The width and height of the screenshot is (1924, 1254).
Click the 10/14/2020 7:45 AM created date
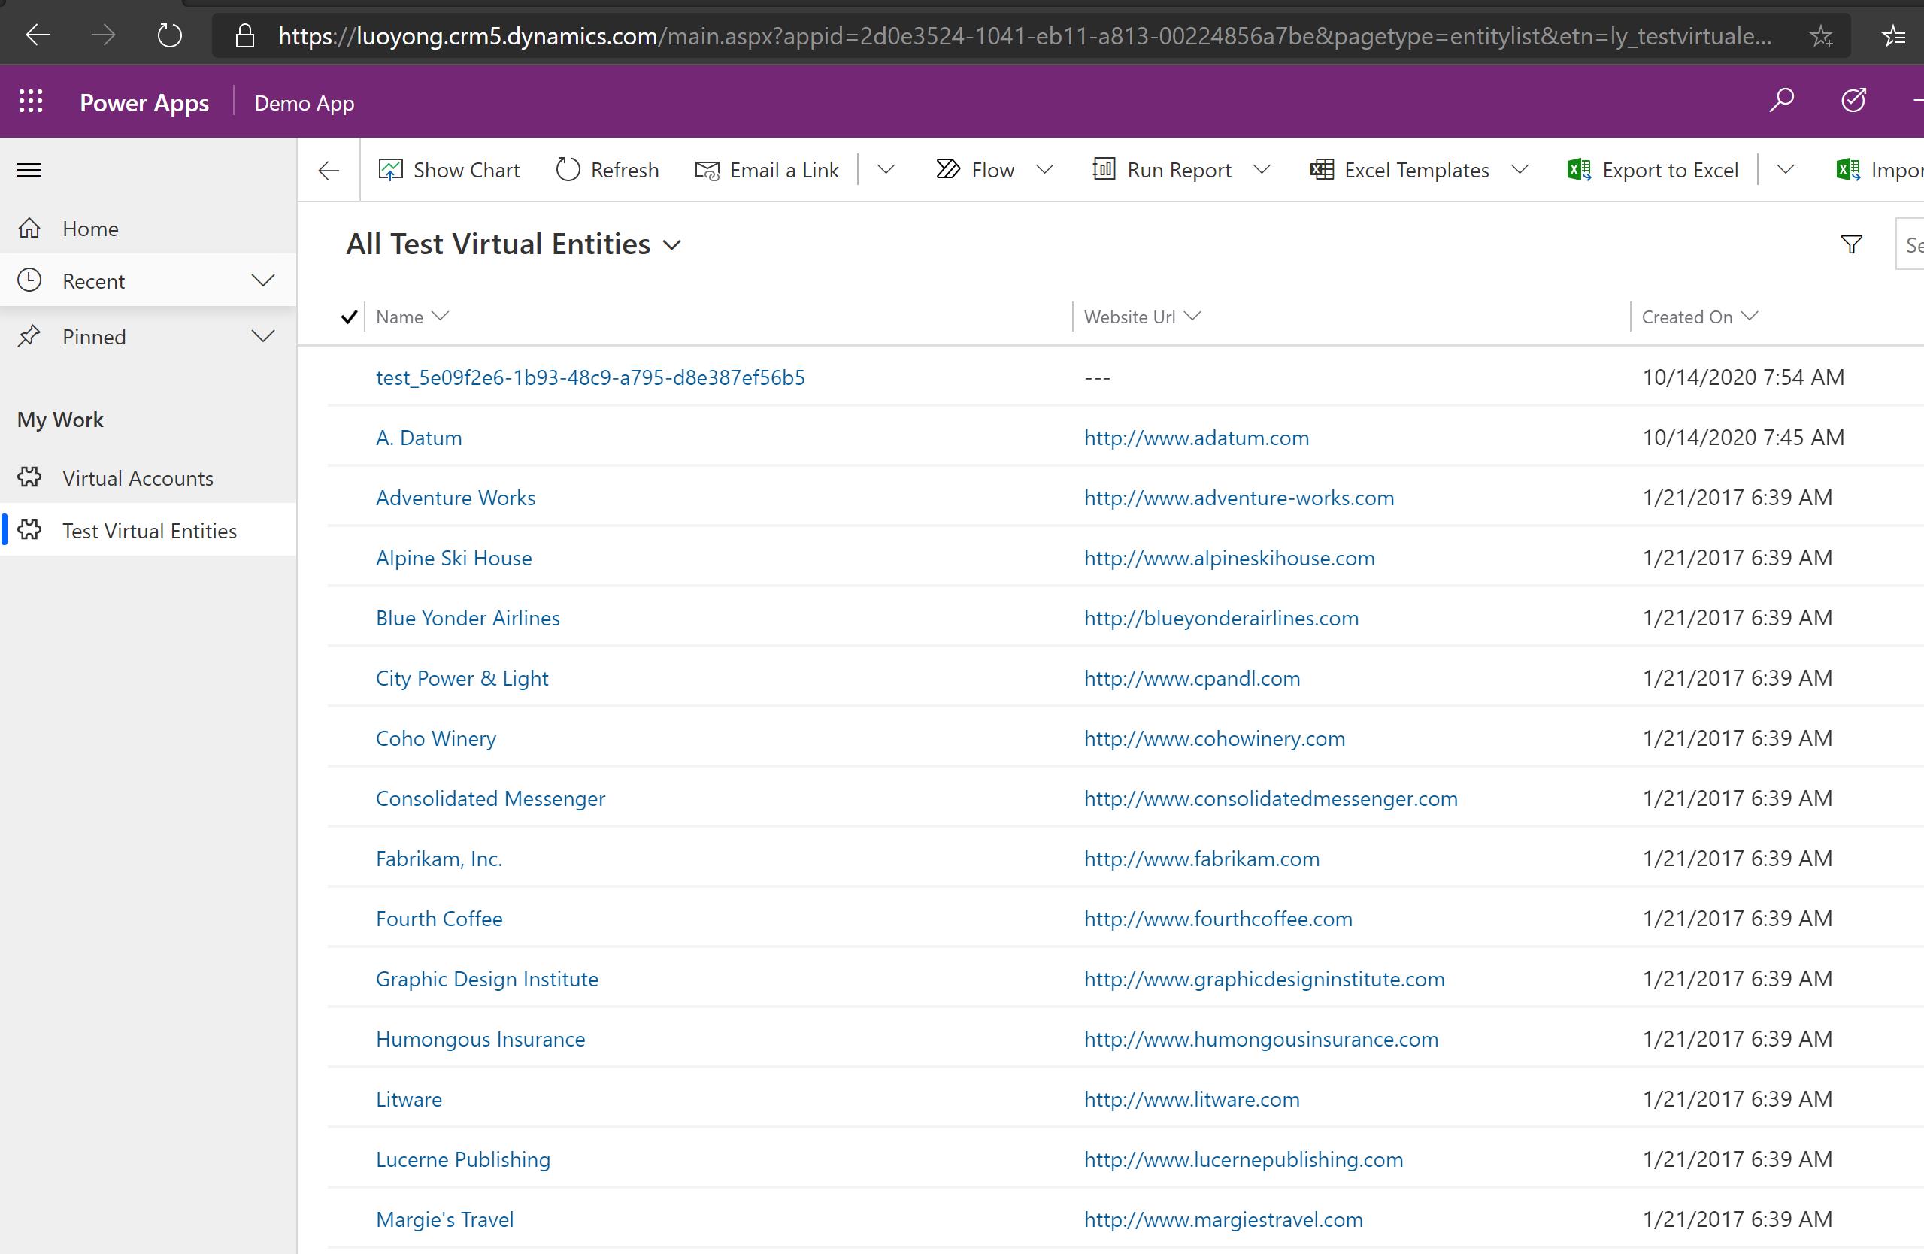click(1743, 438)
